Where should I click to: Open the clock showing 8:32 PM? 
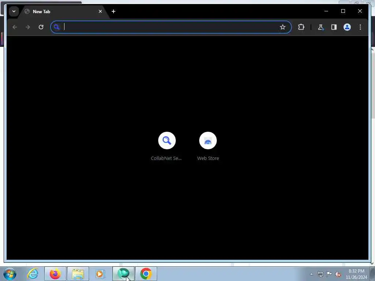click(356, 274)
